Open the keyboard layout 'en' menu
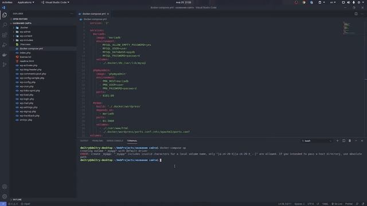The image size is (367, 206). pyautogui.click(x=333, y=2)
